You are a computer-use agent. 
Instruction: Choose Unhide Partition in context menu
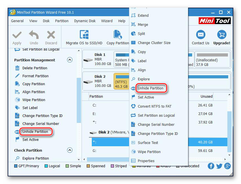pos(150,88)
